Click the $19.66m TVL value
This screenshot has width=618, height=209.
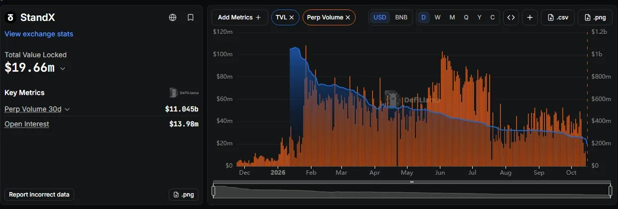tap(30, 68)
